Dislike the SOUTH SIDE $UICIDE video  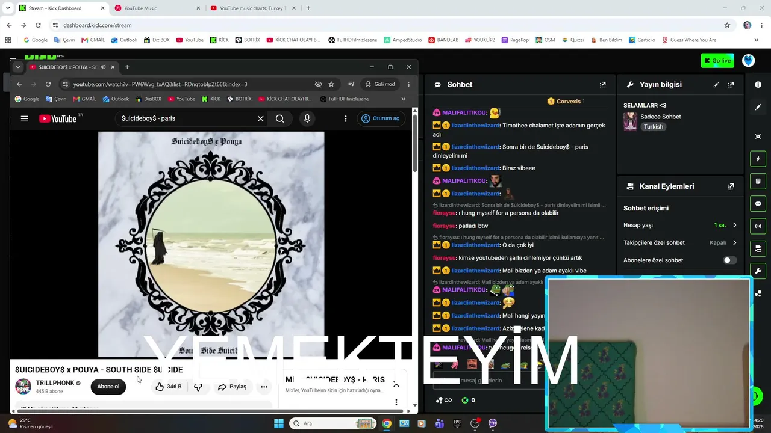(x=198, y=387)
